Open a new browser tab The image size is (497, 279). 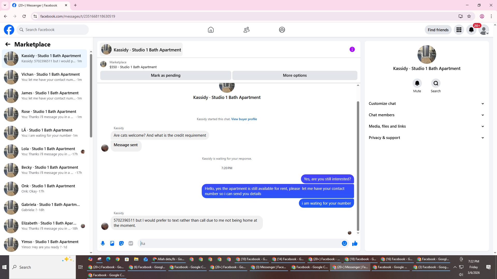[75, 5]
